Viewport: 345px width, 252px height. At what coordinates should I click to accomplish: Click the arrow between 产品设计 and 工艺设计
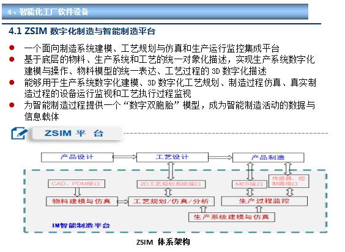(125, 157)
